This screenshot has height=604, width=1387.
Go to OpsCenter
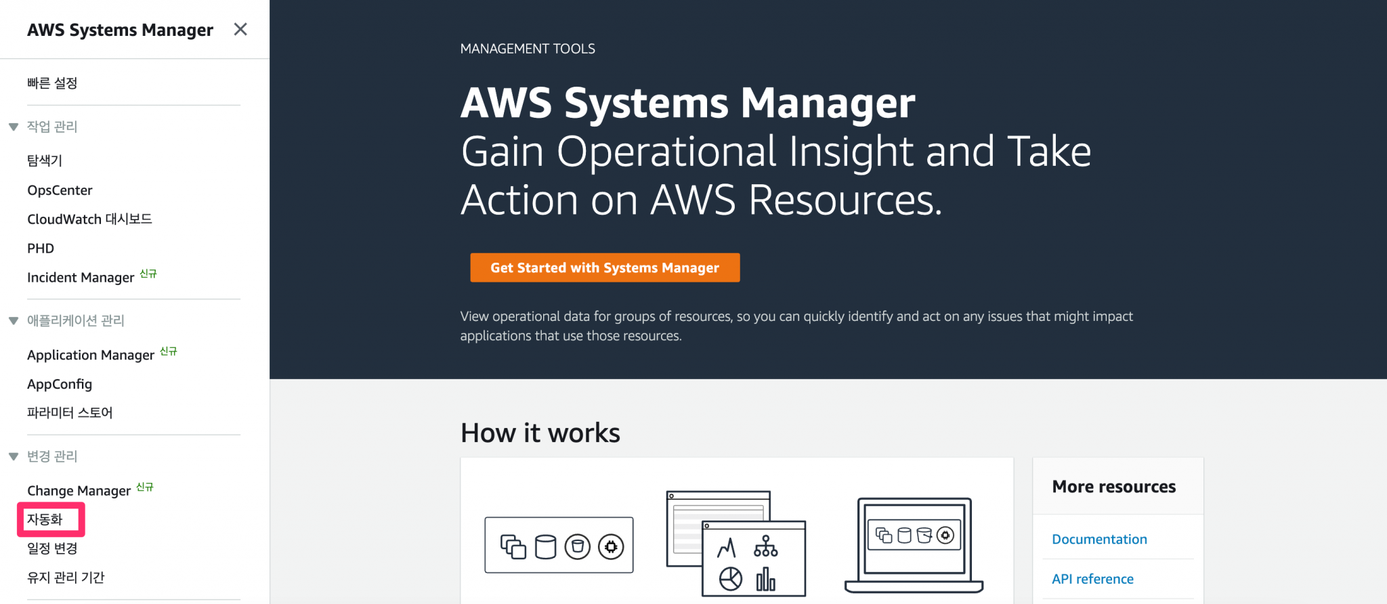pos(60,190)
